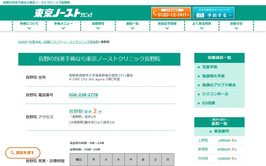266x166 pixels.
Task: Click the 東京ノーストクリニック logo
Action: [63, 13]
